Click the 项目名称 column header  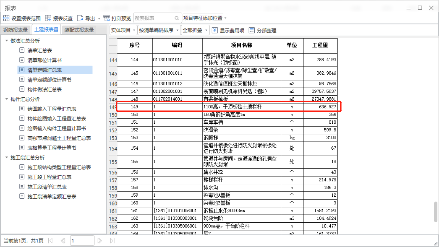tap(242, 45)
